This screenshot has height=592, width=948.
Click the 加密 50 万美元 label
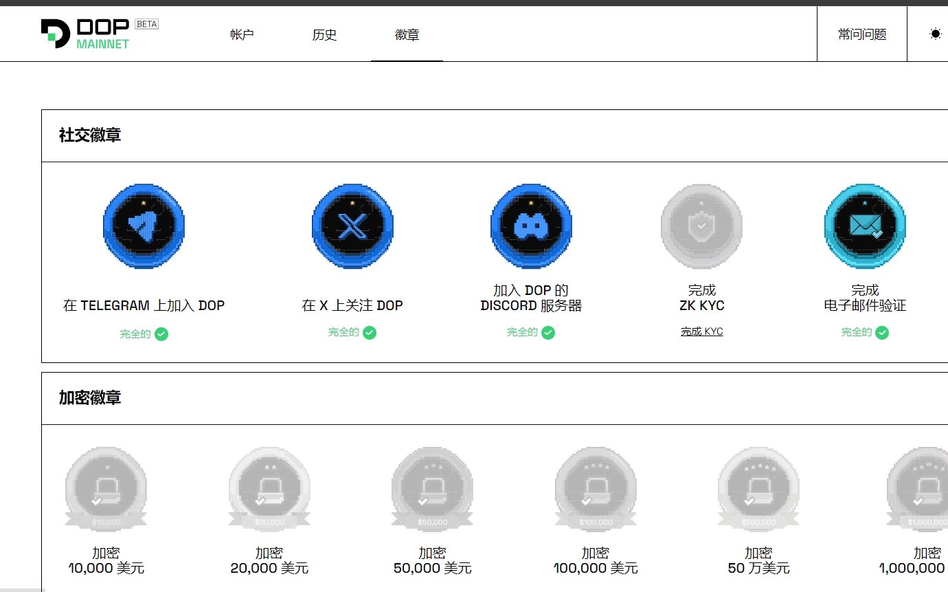[758, 560]
